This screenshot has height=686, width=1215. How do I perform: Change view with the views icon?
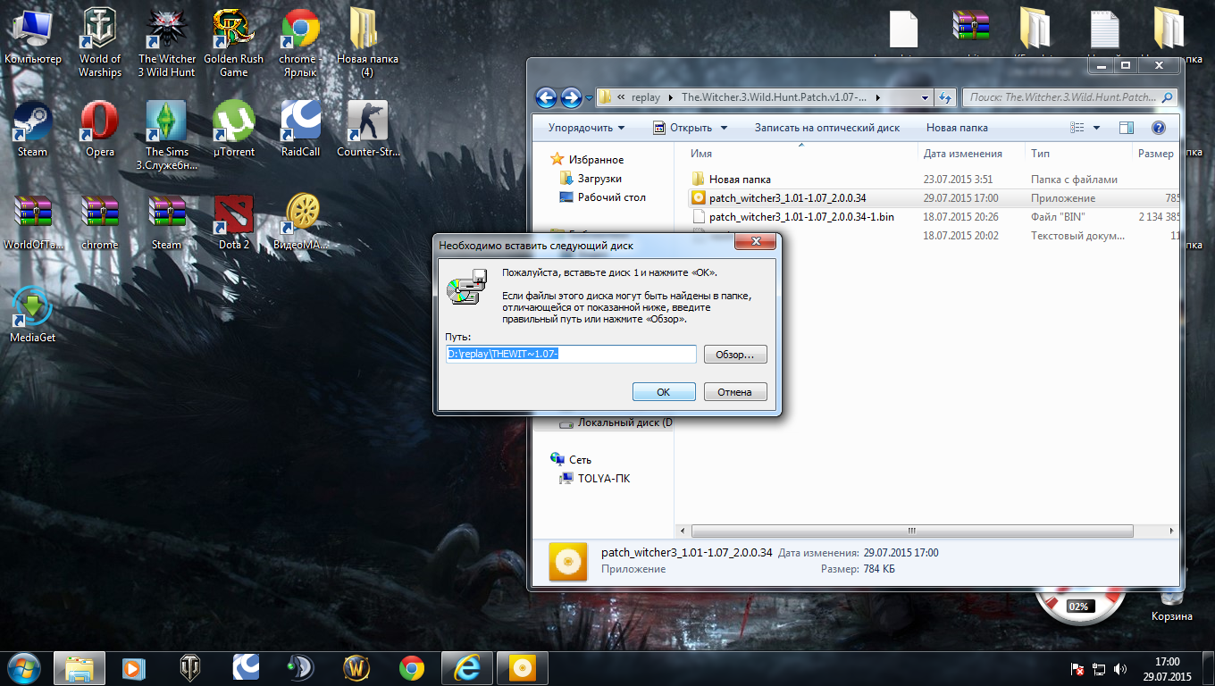coord(1077,128)
